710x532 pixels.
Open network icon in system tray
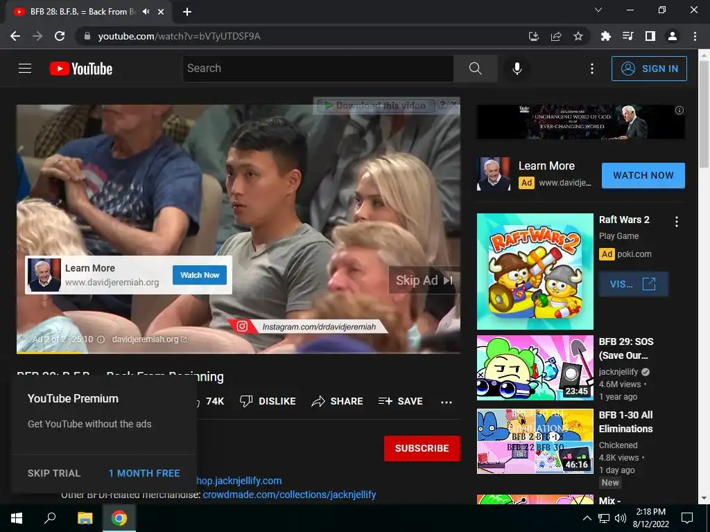604,518
